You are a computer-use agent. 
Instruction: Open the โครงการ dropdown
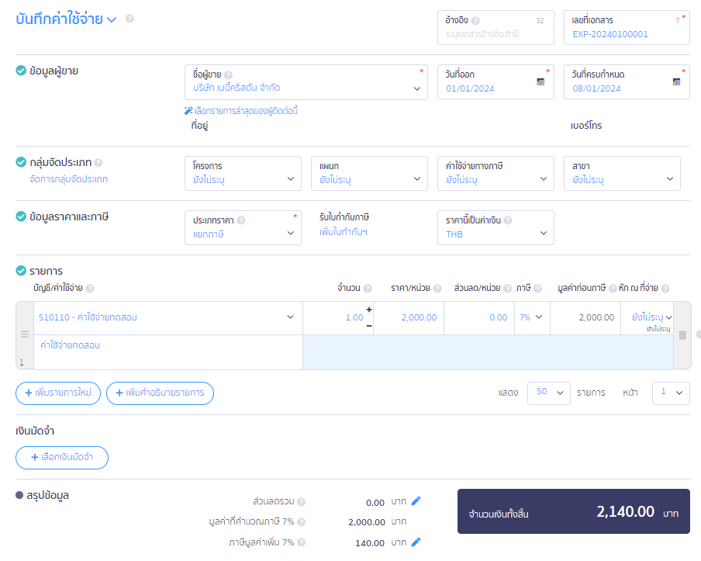(x=243, y=174)
